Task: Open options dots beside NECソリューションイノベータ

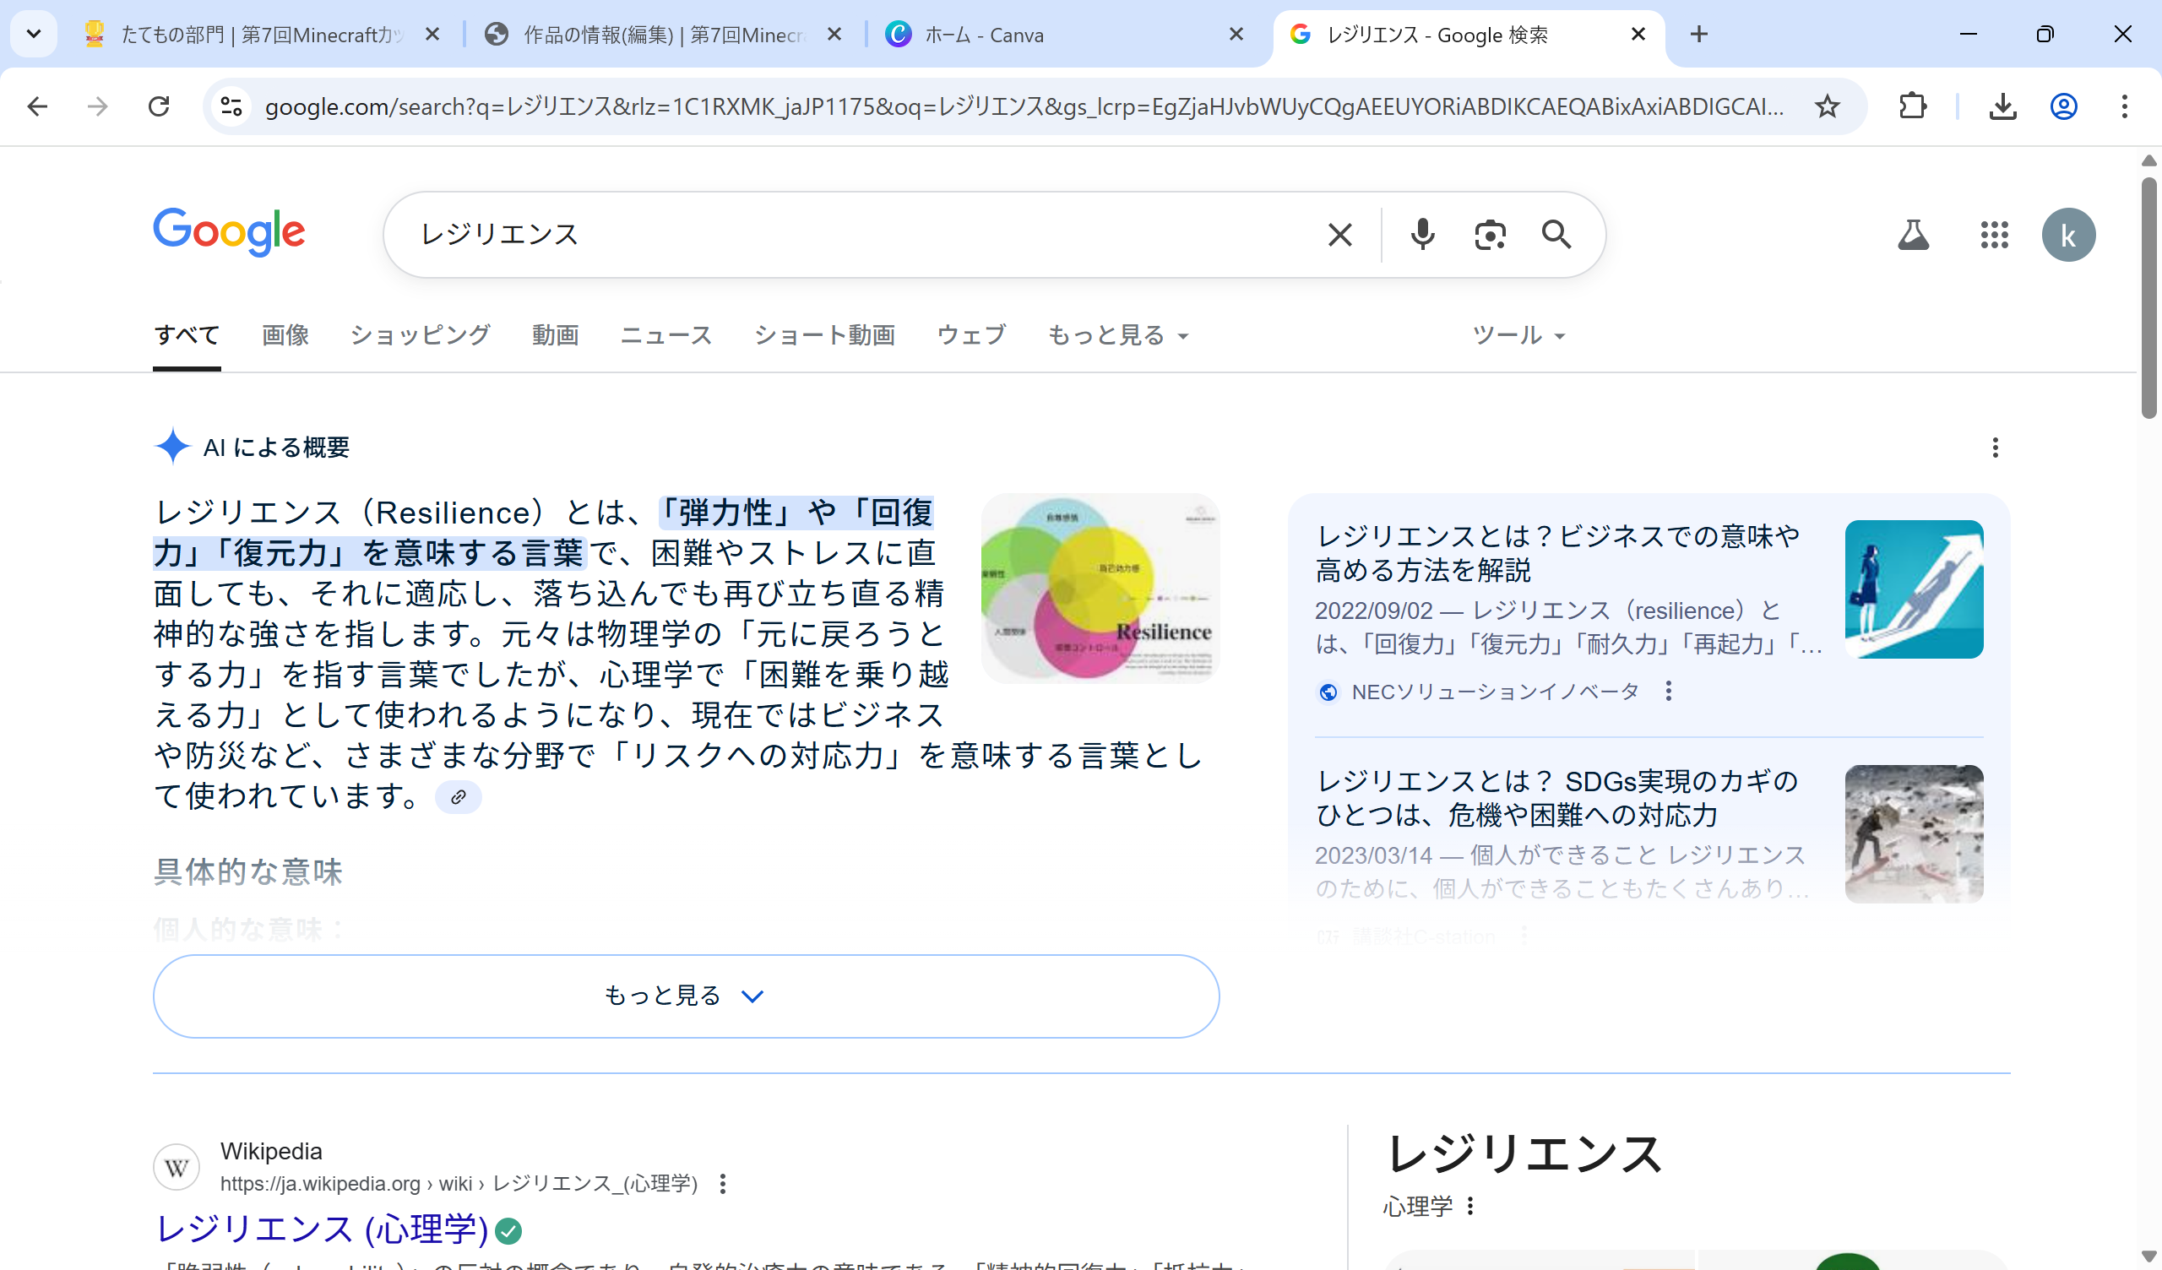Action: pos(1669,691)
